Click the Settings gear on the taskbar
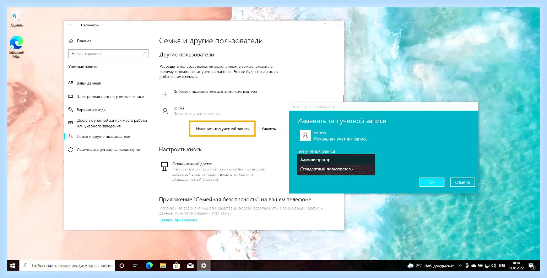This screenshot has width=547, height=278. [x=204, y=266]
